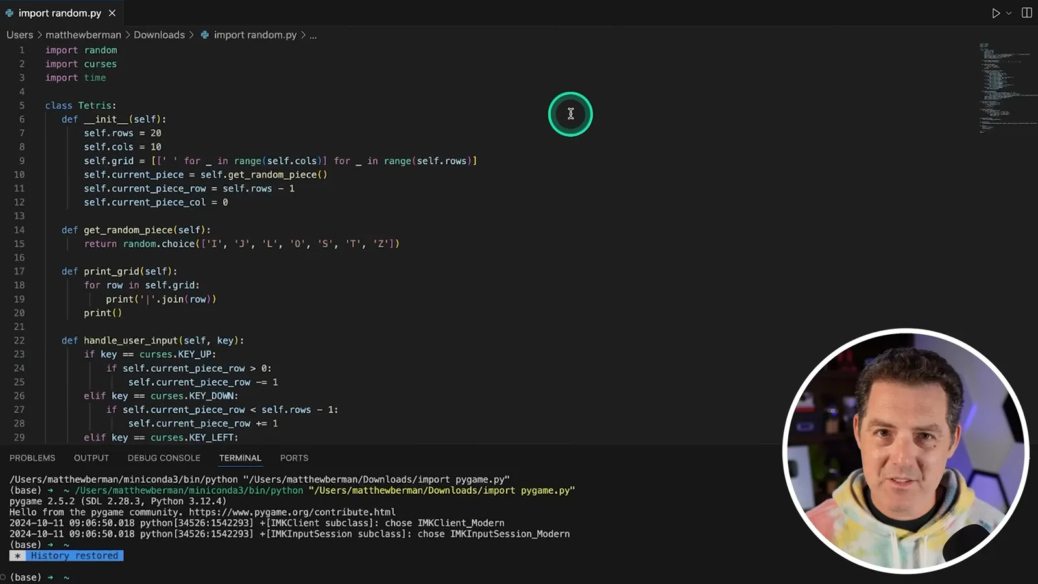Split the editor with layout icon
1038x584 pixels.
pos(1026,13)
